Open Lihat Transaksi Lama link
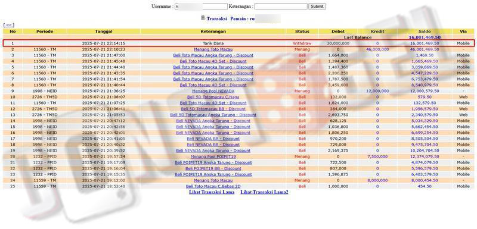The height and width of the screenshot is (229, 477). tap(212, 192)
